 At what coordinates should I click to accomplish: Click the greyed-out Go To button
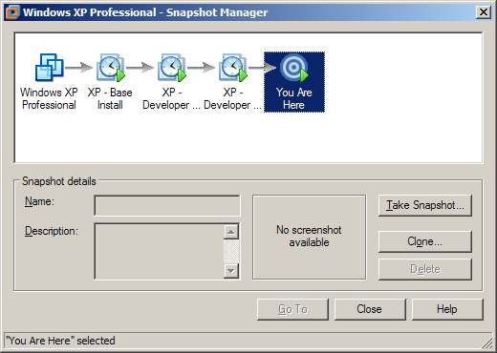pyautogui.click(x=292, y=309)
